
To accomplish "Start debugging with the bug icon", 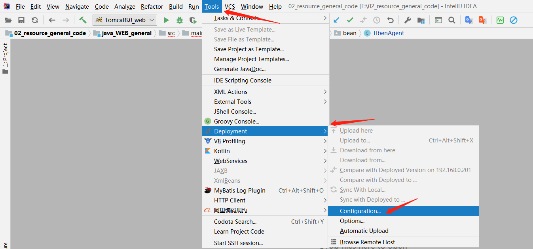I will (x=180, y=20).
